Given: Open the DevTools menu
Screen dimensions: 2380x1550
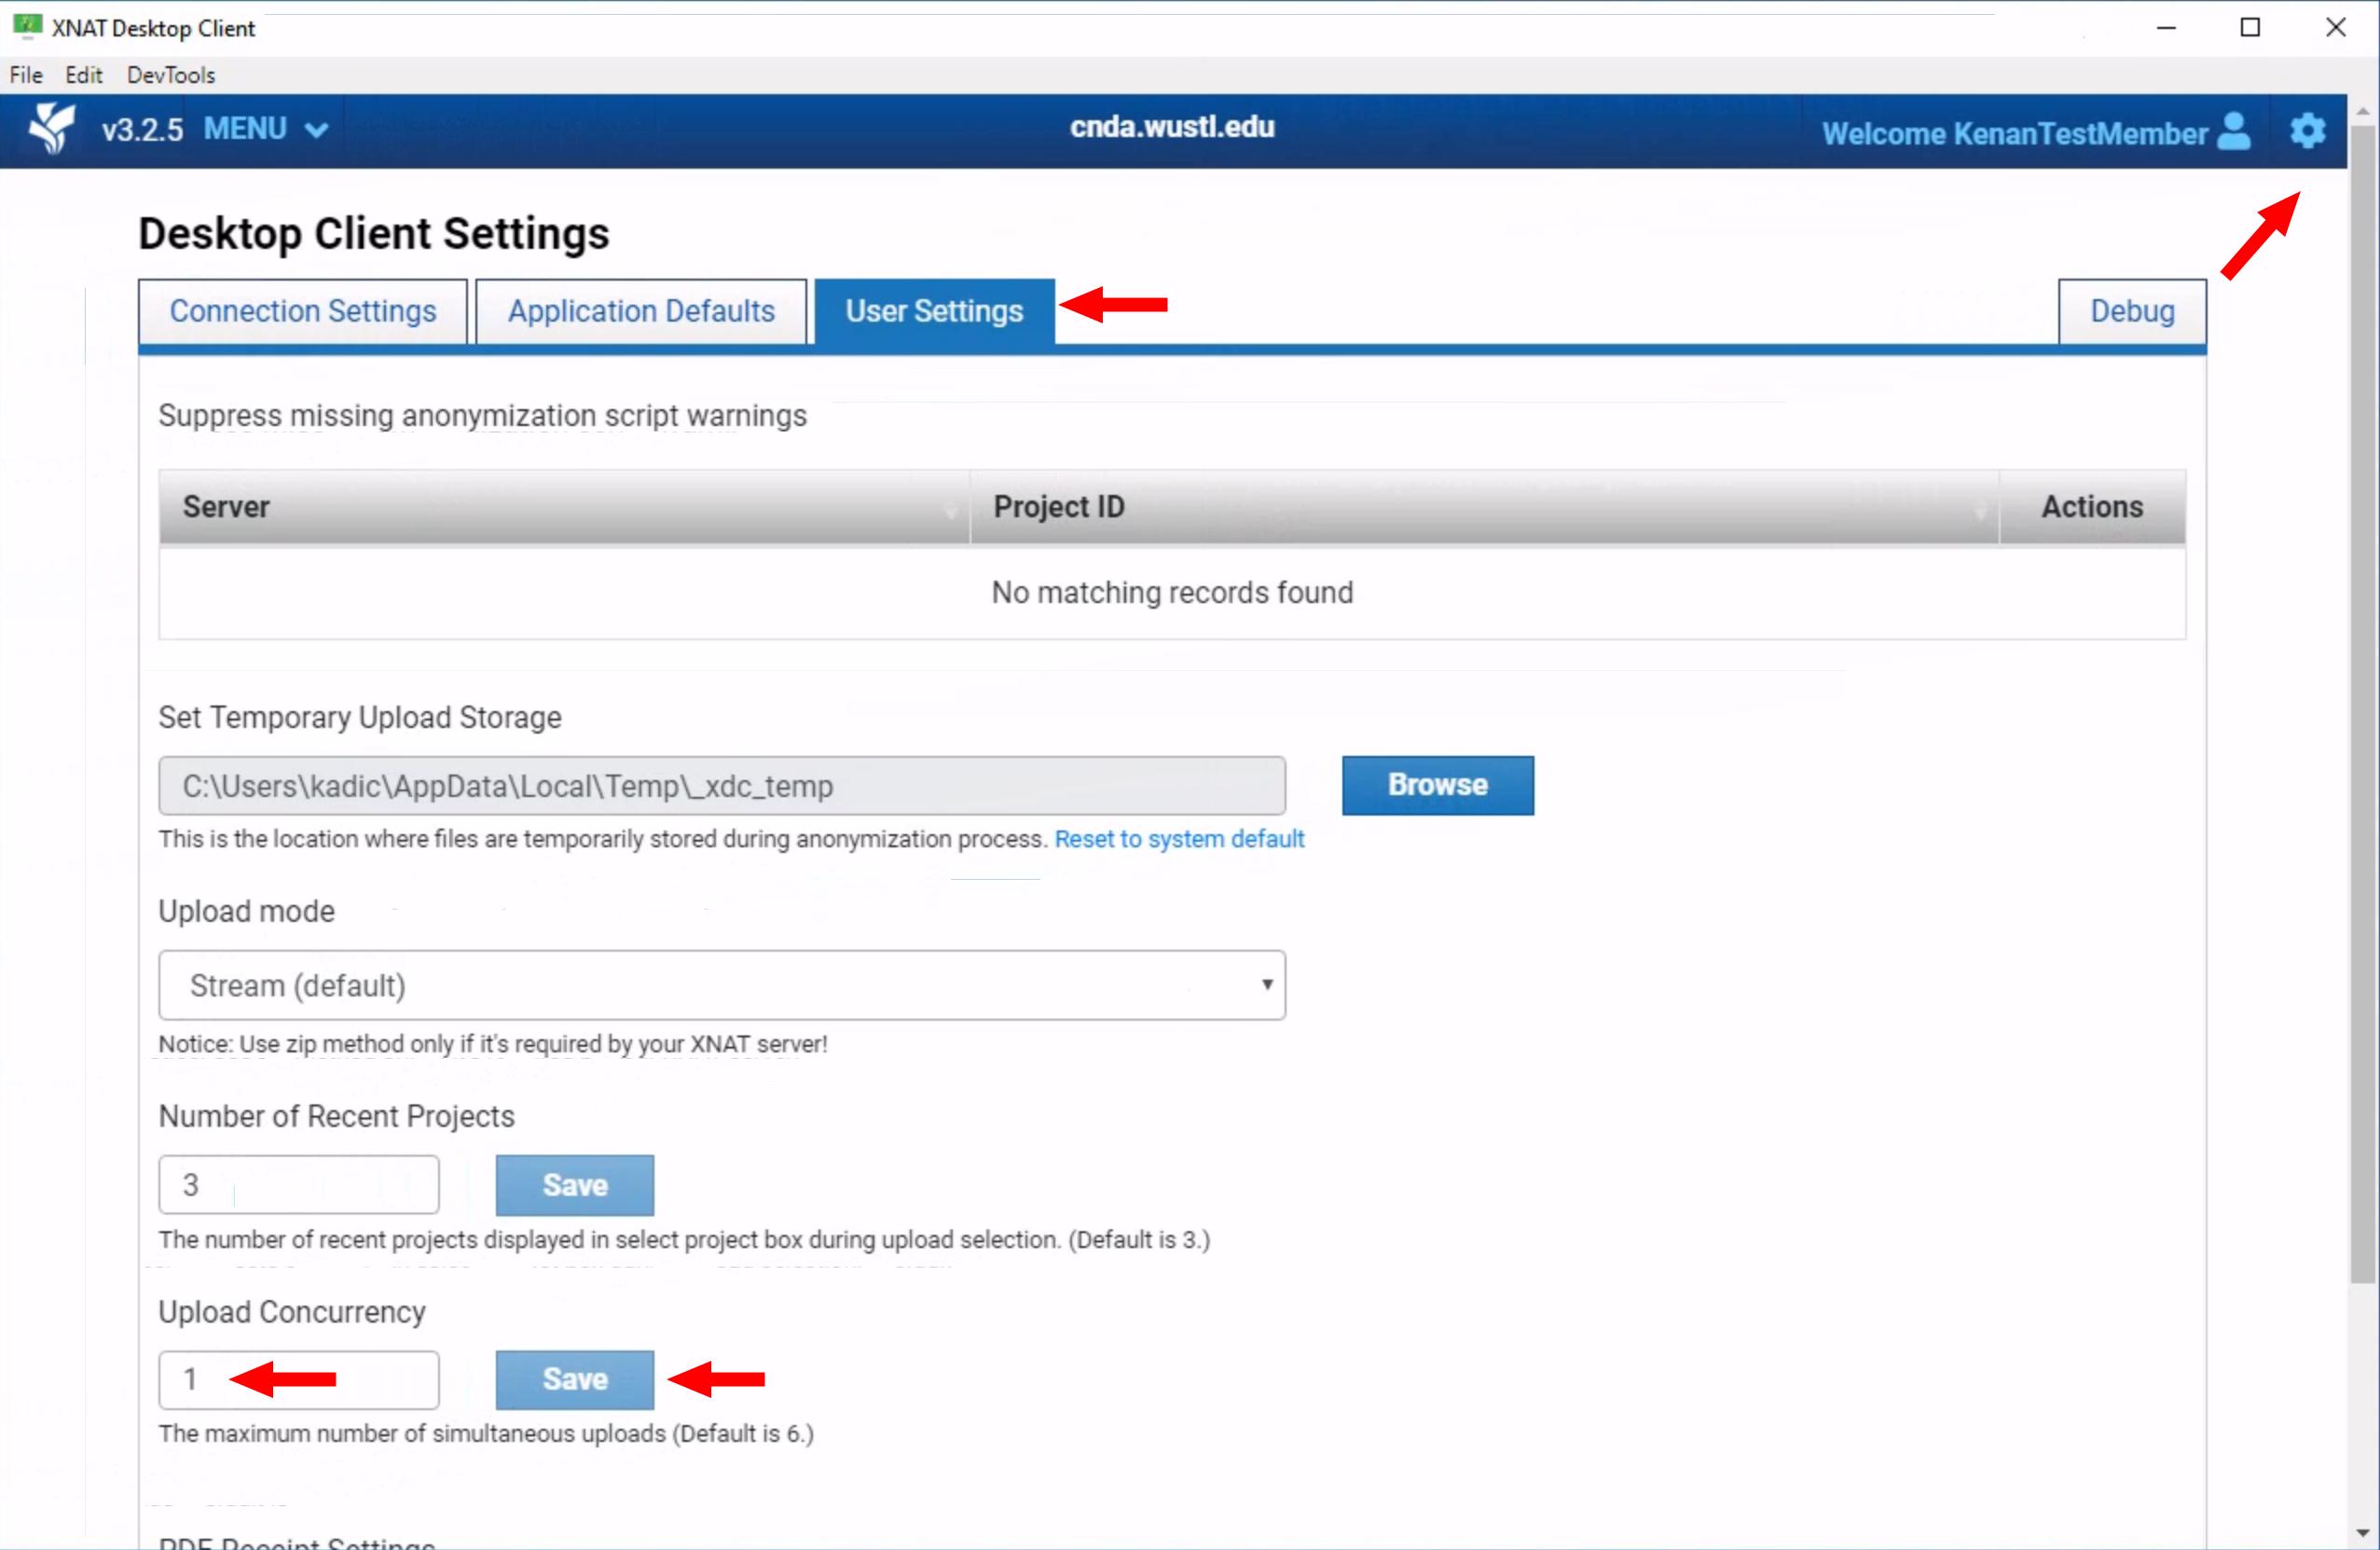Looking at the screenshot, I should point(170,75).
